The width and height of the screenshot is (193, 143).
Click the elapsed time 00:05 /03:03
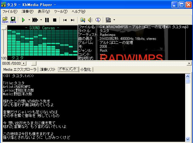11,63
